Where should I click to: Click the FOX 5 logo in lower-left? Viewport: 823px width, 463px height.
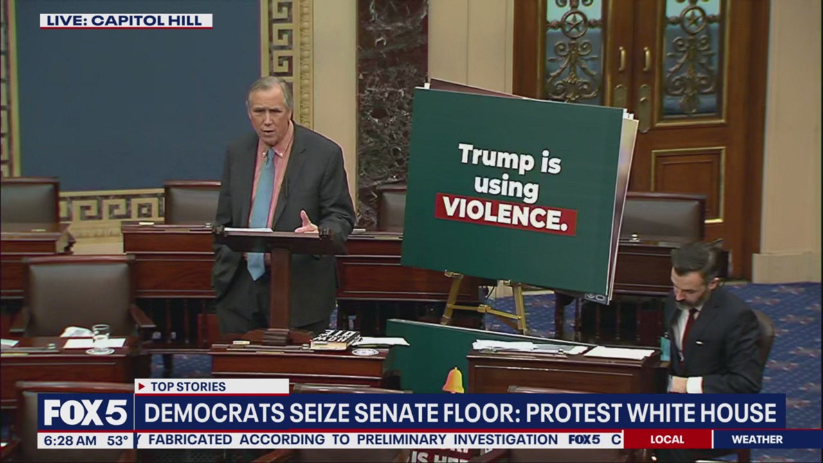point(86,412)
